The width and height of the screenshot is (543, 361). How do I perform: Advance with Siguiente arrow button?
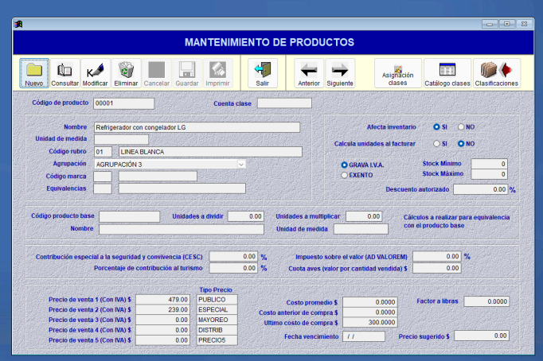pyautogui.click(x=339, y=72)
